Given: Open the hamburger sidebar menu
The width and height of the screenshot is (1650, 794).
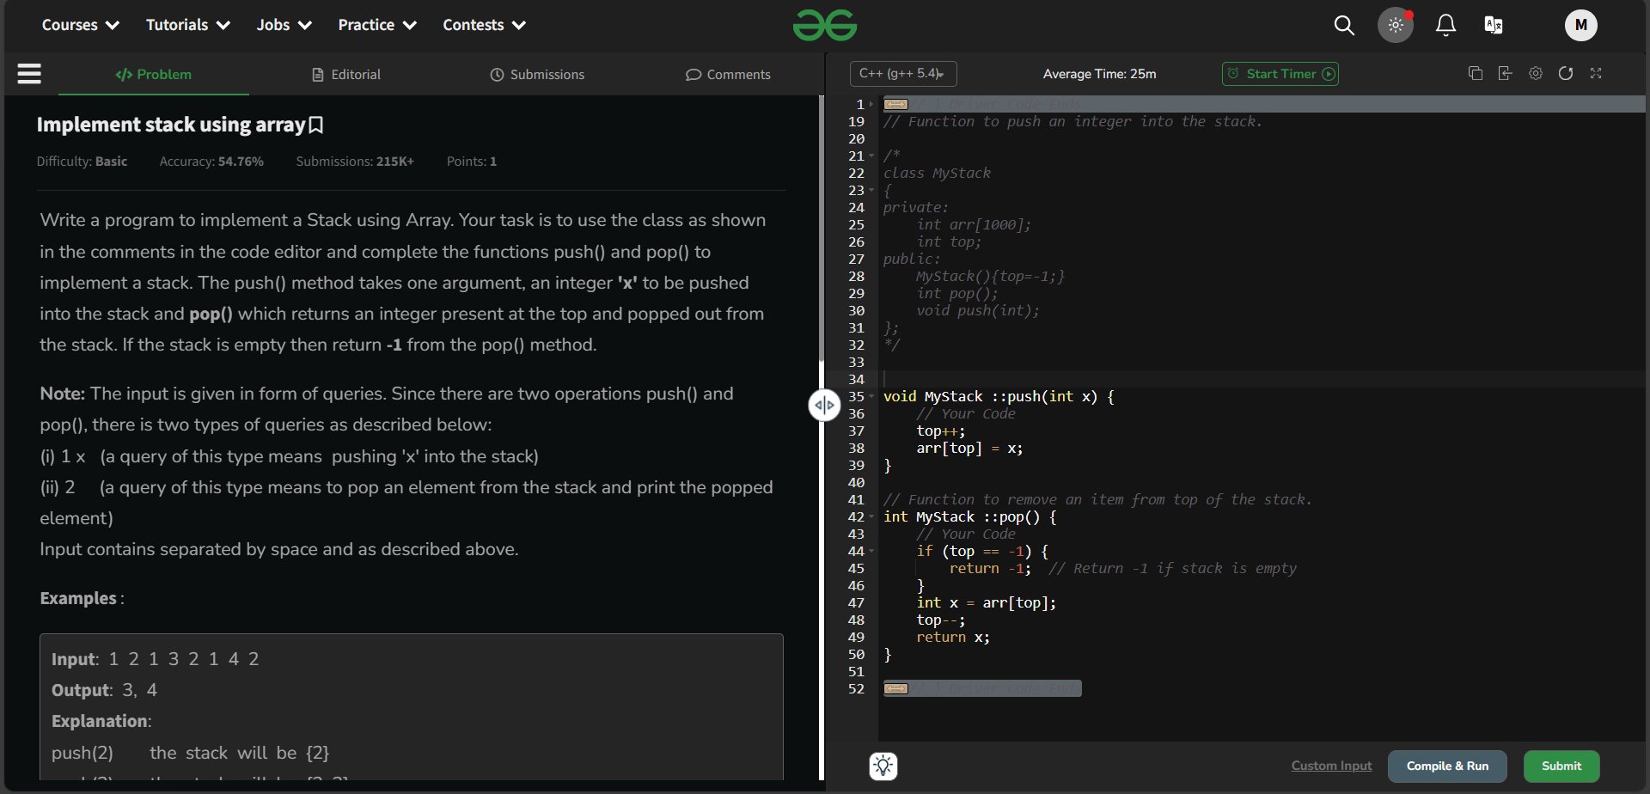Looking at the screenshot, I should [29, 74].
